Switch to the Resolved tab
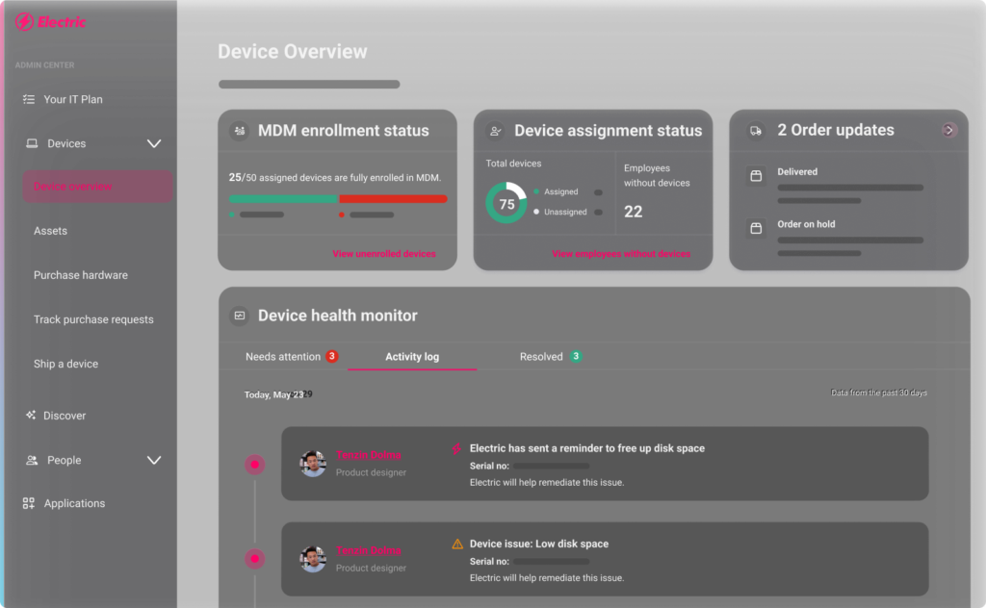The image size is (986, 608). point(541,357)
